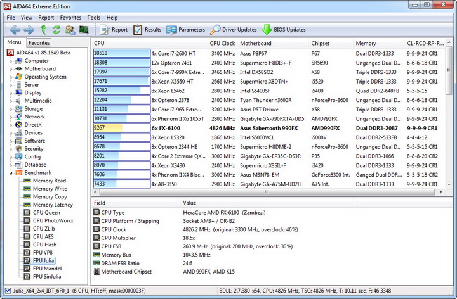The image size is (457, 299).
Task: Open the File menu
Action: (x=11, y=18)
